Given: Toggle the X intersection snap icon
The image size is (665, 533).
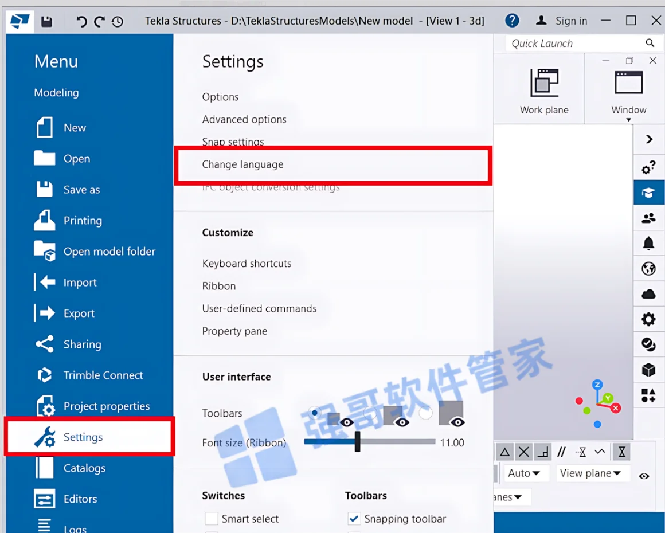Looking at the screenshot, I should point(524,452).
